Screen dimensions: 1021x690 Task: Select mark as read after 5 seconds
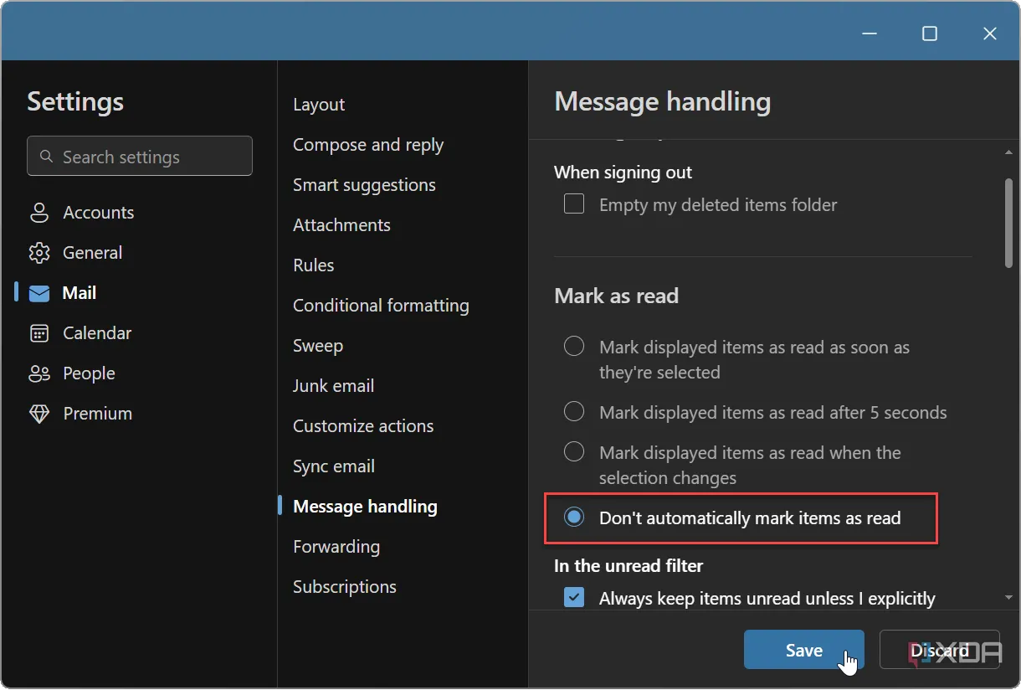pyautogui.click(x=574, y=411)
